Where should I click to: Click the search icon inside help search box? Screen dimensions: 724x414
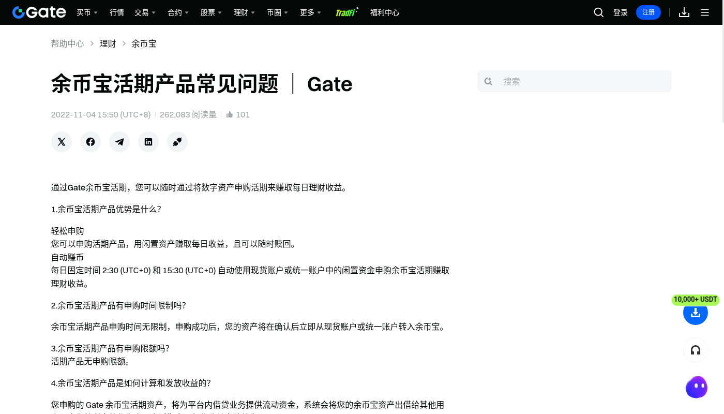click(x=488, y=81)
